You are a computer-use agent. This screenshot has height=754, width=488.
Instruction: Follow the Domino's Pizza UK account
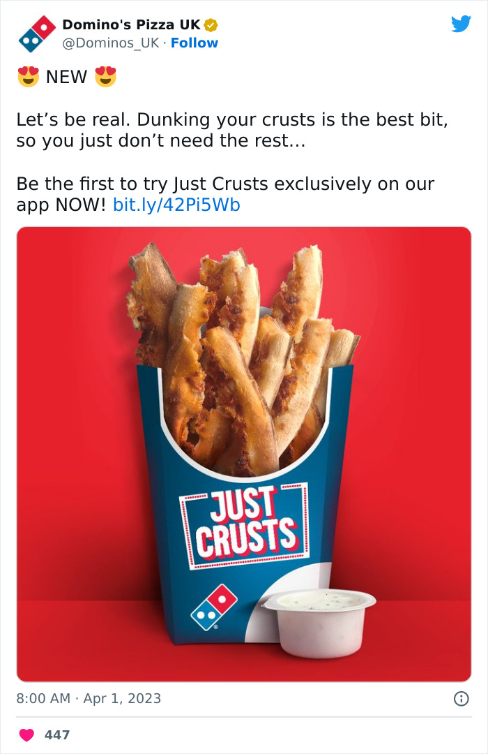(194, 43)
